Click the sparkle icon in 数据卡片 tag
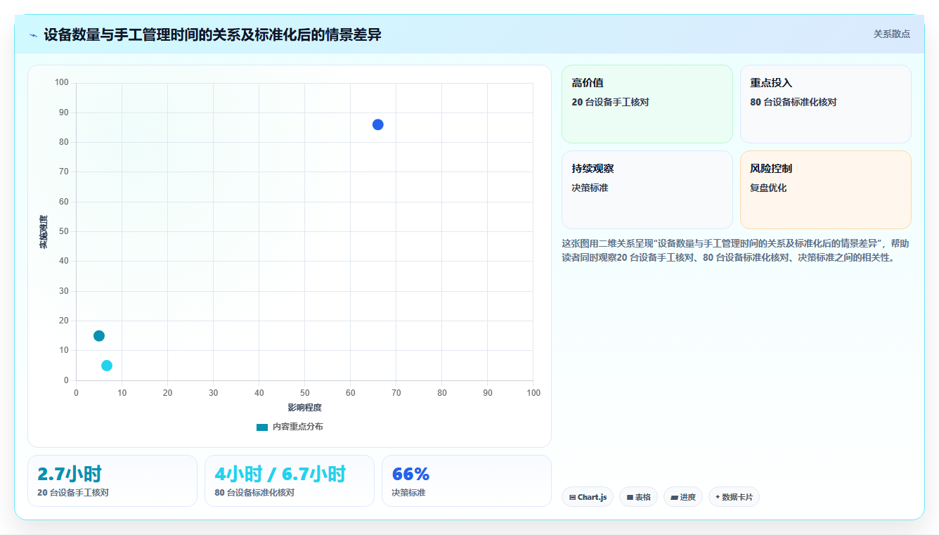Screen dimensions: 939x535 (718, 497)
